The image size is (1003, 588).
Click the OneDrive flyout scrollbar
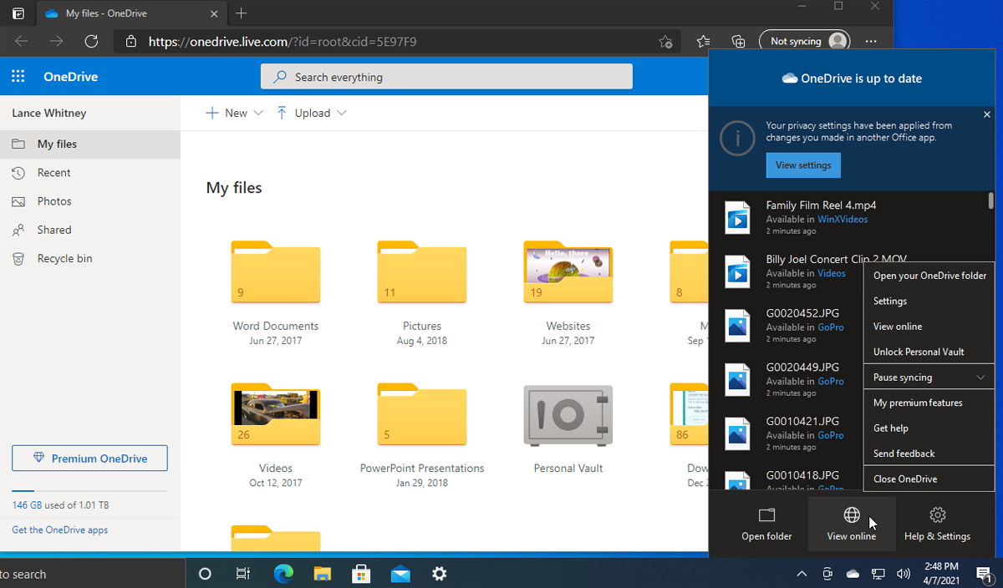click(x=991, y=200)
